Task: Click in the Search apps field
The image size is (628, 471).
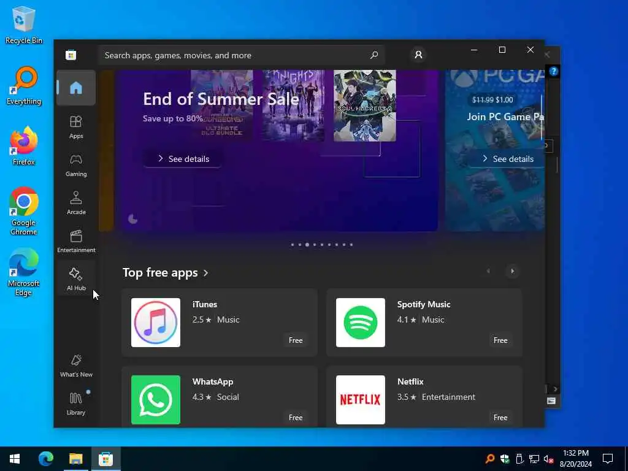Action: click(241, 55)
